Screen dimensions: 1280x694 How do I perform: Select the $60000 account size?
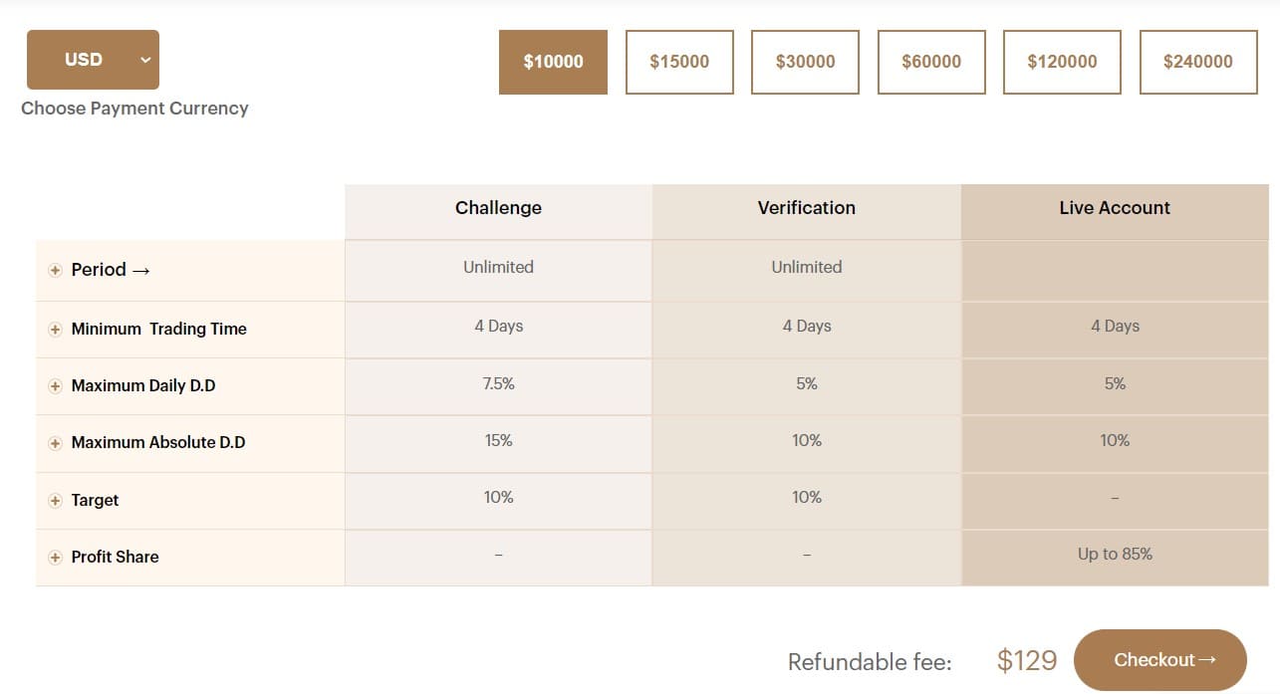931,62
